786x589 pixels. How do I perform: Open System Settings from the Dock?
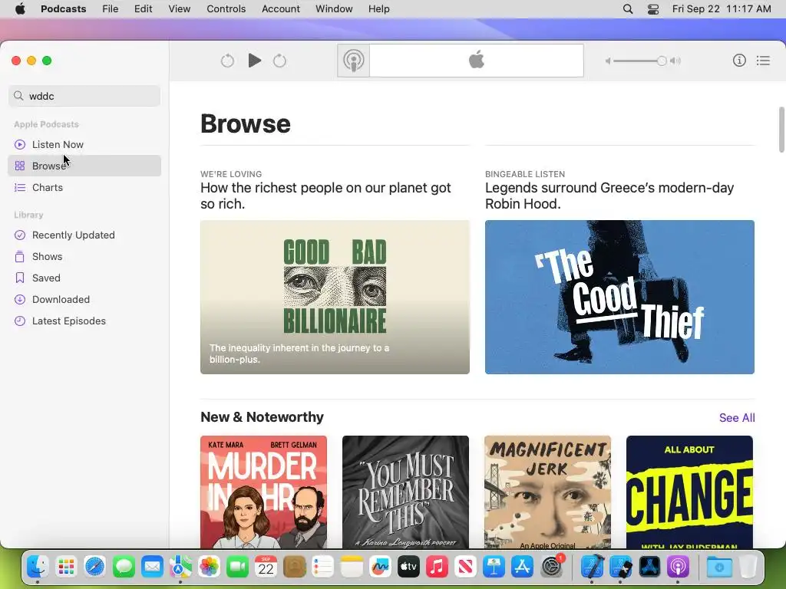[x=551, y=567]
